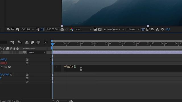Click the timeline layer search field
This screenshot has height=102, width=182.
coord(3,42)
